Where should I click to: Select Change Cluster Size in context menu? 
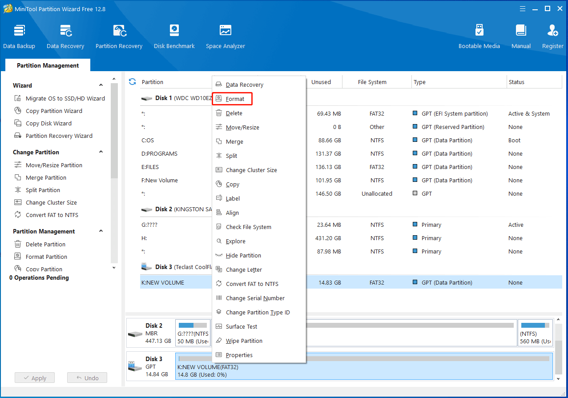tap(258, 170)
